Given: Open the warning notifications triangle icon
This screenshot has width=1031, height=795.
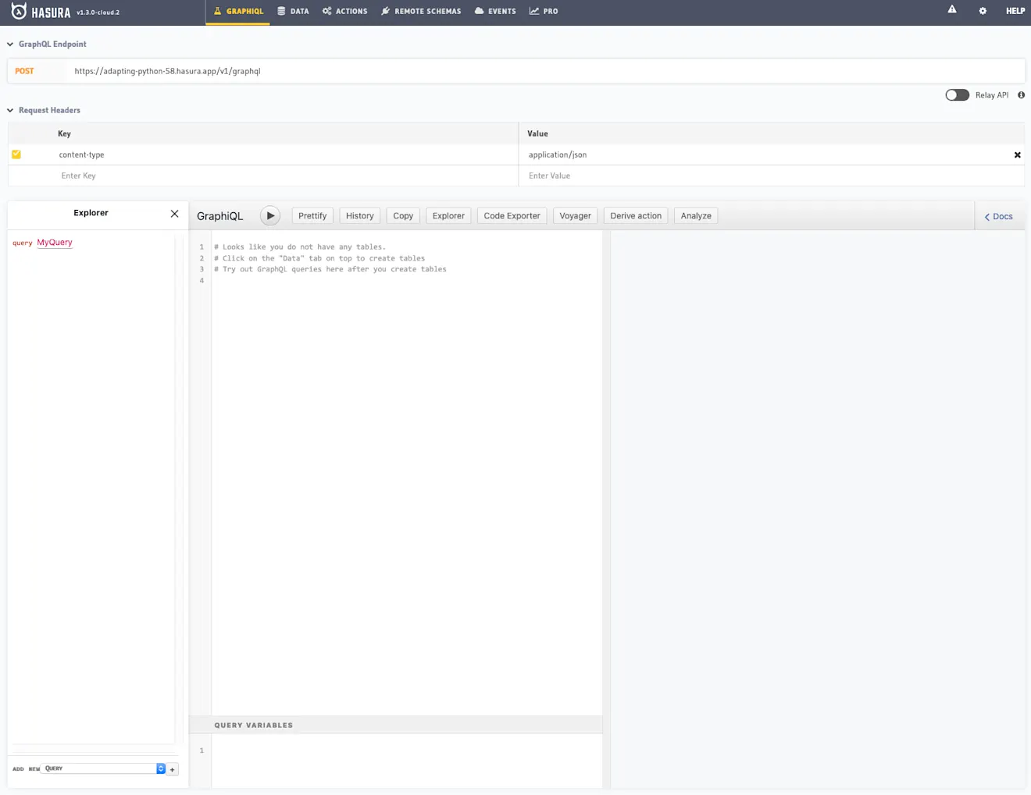Looking at the screenshot, I should 952,10.
